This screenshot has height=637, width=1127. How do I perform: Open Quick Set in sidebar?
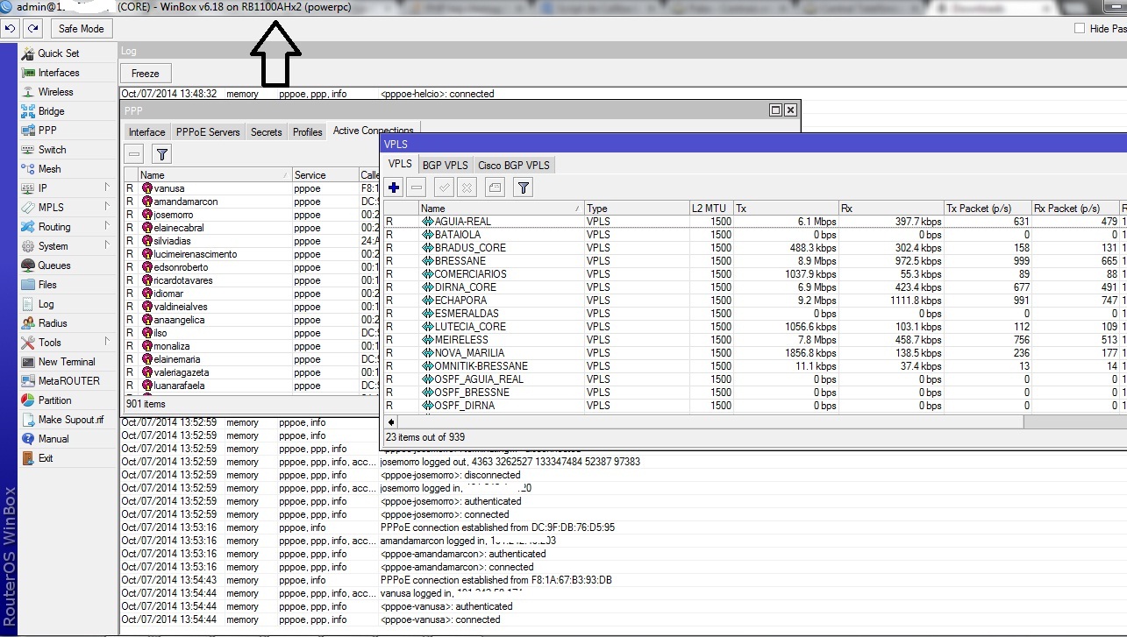click(58, 53)
